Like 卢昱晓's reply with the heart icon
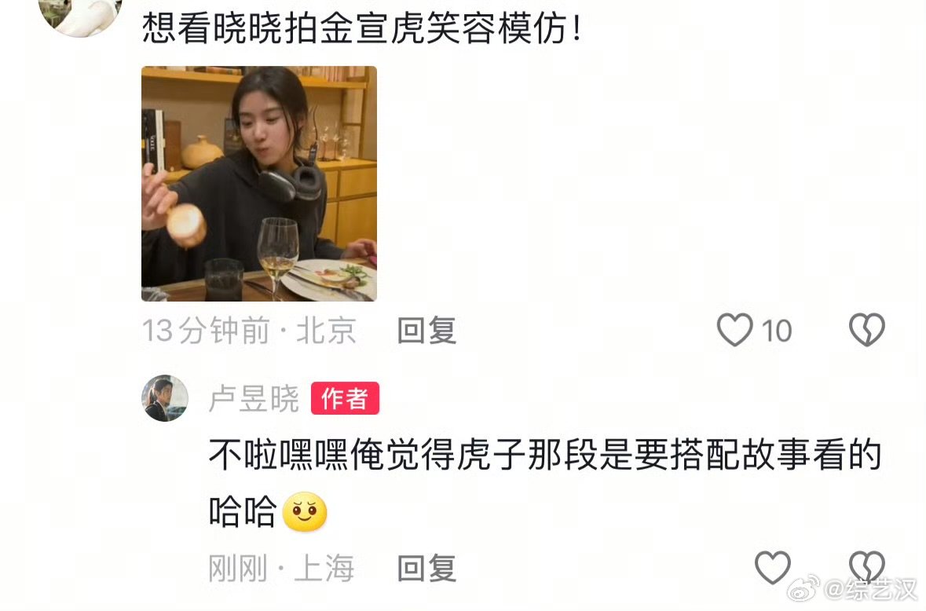The width and height of the screenshot is (926, 611). point(773,567)
